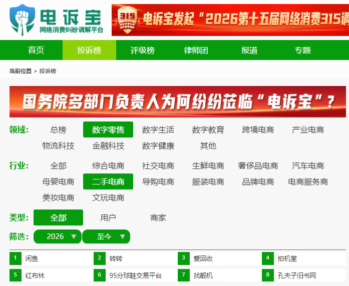
Task: Click rank badge 3 next to 爱回收
Action: 184,258
